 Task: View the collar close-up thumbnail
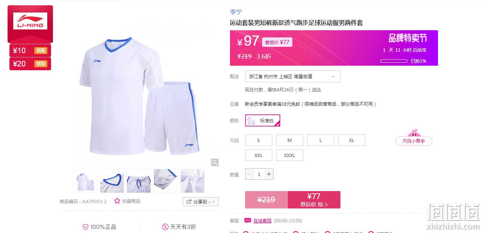[112, 181]
